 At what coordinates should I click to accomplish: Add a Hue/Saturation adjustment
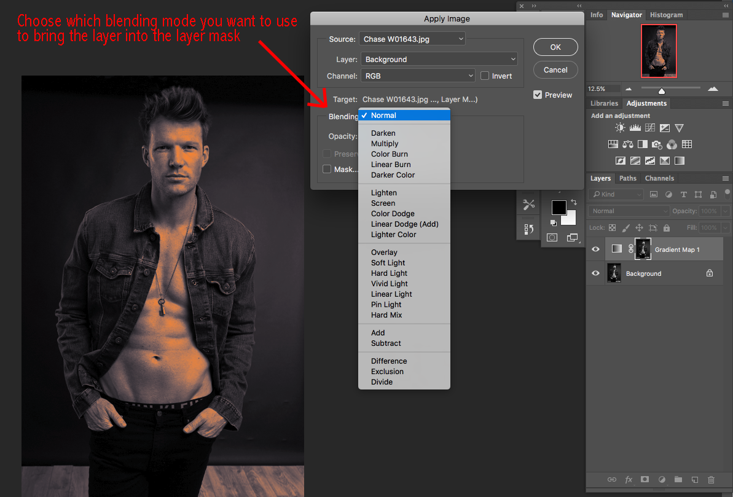[x=613, y=144]
